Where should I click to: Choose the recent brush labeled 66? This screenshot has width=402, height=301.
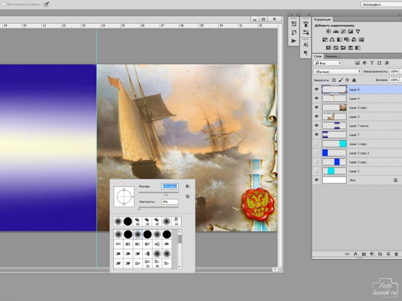click(137, 221)
